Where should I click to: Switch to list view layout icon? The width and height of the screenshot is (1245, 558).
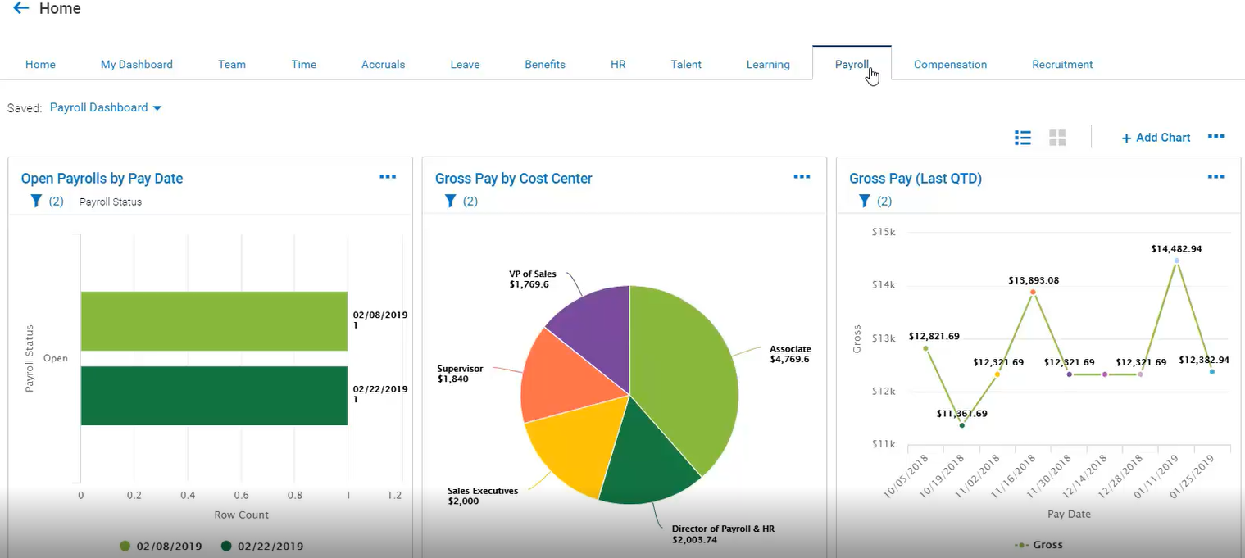click(x=1022, y=138)
